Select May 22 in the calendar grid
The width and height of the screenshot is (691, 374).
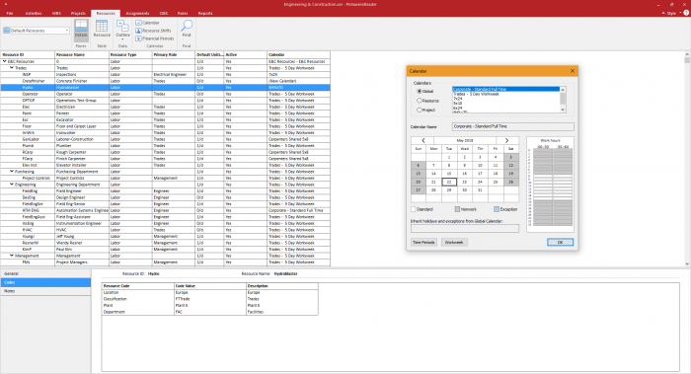(x=449, y=182)
